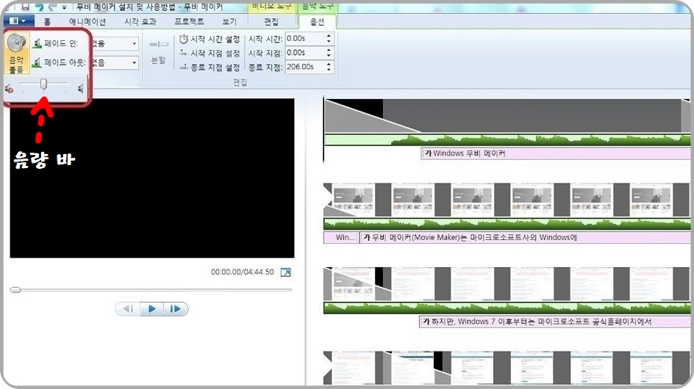Select the music waveform above the '하지만' caption
Screen dimensions: 694x389
[x=507, y=308]
